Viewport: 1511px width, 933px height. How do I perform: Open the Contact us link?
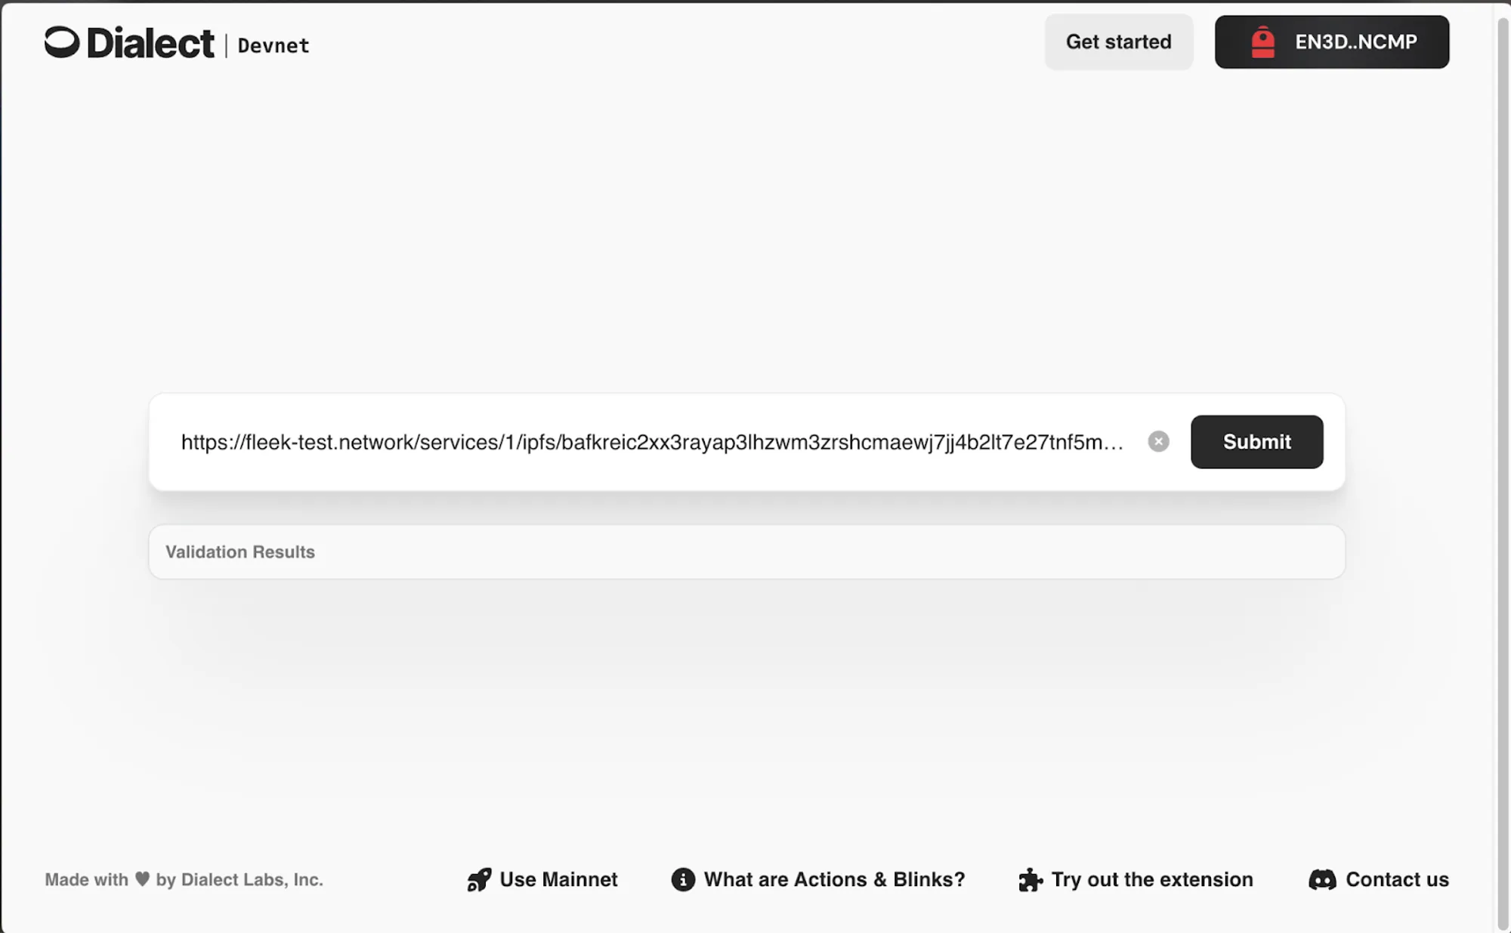(x=1397, y=880)
